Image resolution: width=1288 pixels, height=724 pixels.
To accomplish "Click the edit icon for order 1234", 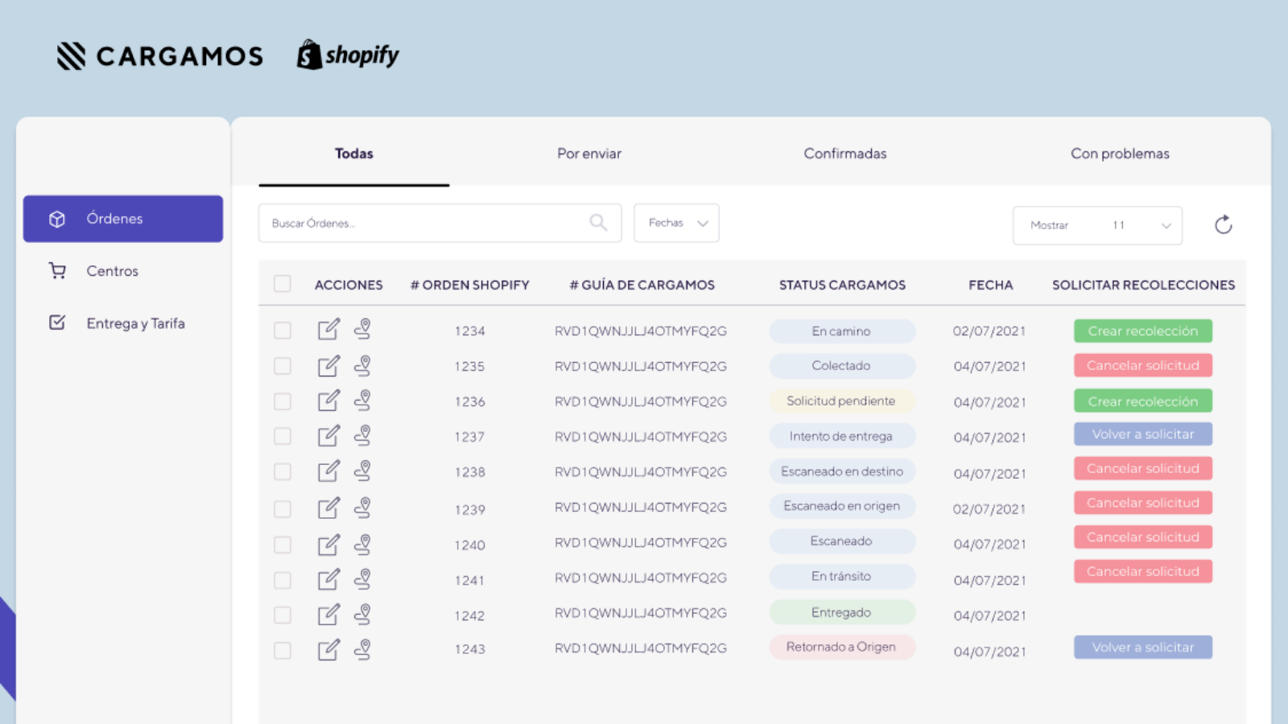I will pyautogui.click(x=328, y=330).
